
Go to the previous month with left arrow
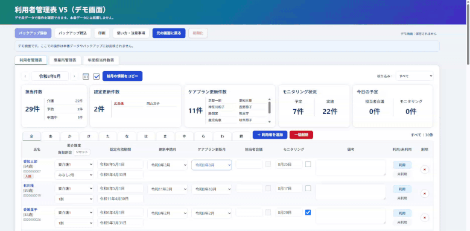[25, 76]
